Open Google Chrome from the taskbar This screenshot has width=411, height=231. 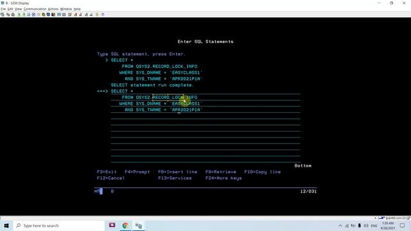click(125, 225)
